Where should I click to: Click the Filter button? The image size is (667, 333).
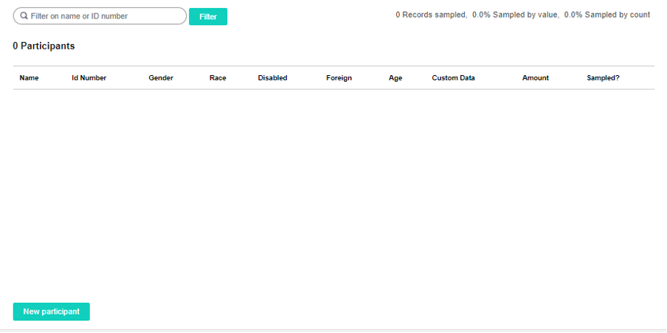(x=208, y=16)
